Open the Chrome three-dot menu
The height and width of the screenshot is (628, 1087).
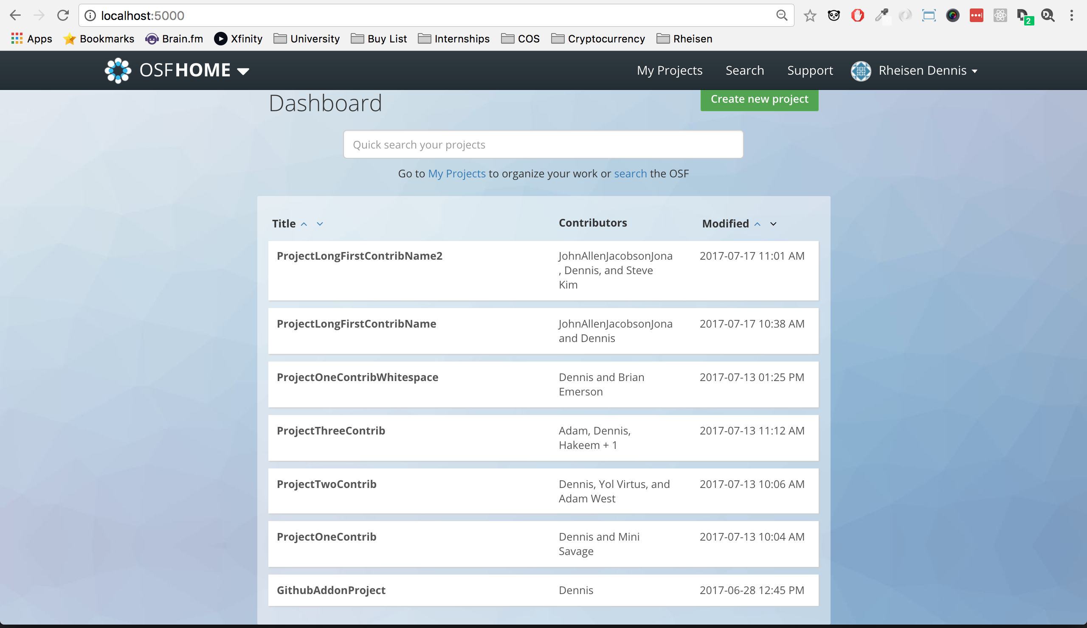[x=1071, y=16]
